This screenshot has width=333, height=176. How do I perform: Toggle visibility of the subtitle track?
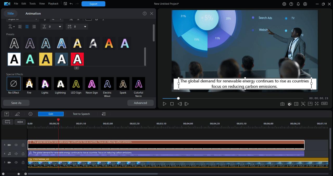pyautogui.click(x=16, y=145)
